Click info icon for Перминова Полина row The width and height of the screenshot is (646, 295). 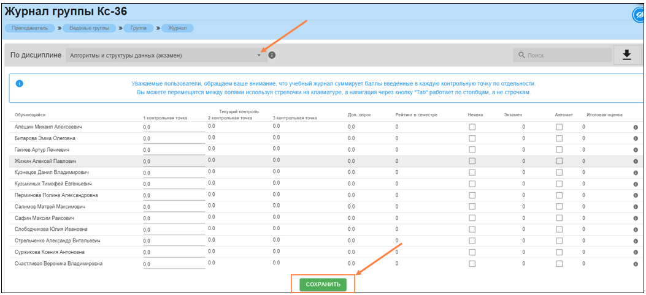coord(636,196)
